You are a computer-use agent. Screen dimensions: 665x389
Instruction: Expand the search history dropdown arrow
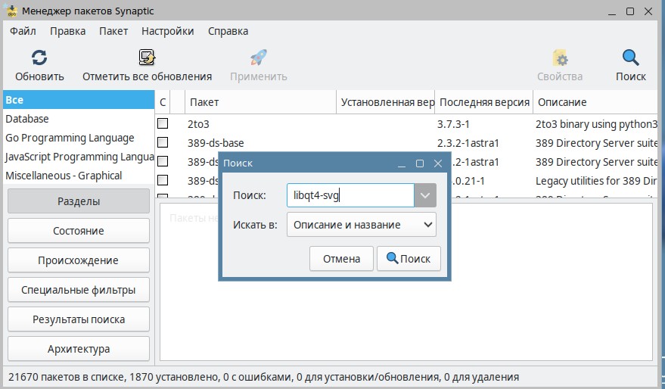coord(425,195)
